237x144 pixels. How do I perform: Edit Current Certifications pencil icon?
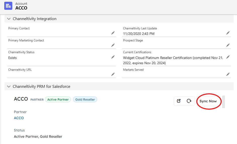[x=228, y=57]
